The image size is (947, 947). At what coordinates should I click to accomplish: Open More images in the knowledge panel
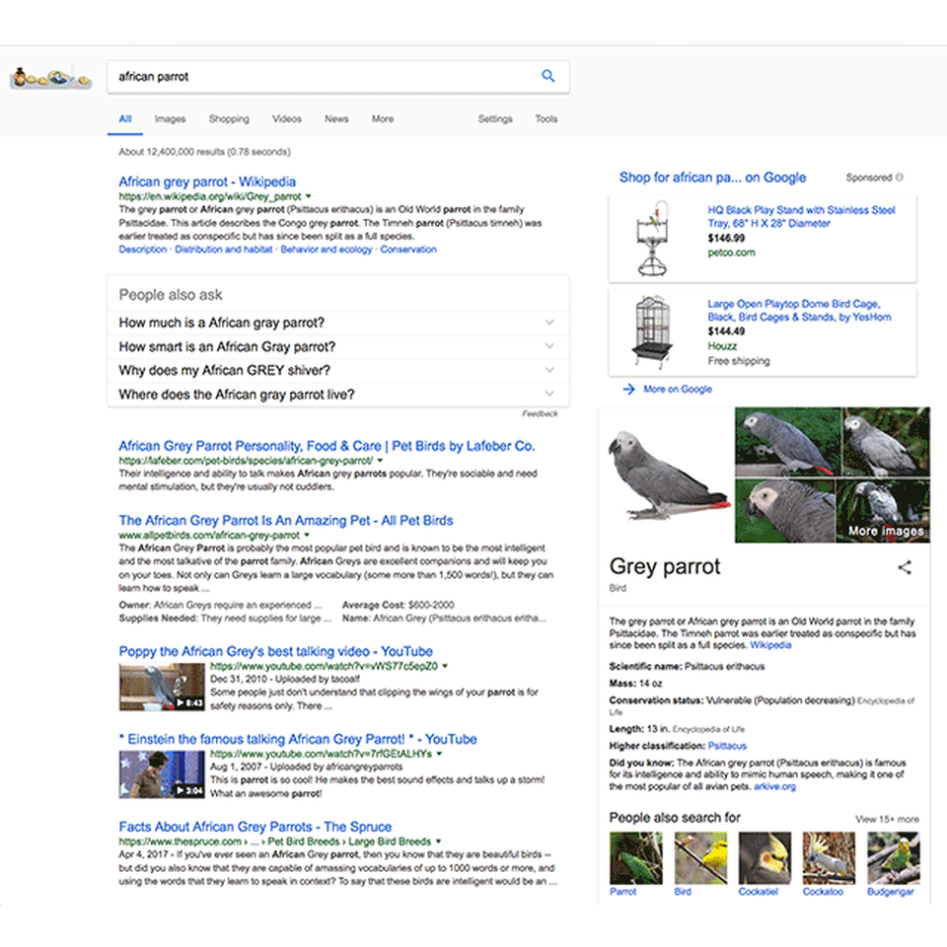[886, 531]
